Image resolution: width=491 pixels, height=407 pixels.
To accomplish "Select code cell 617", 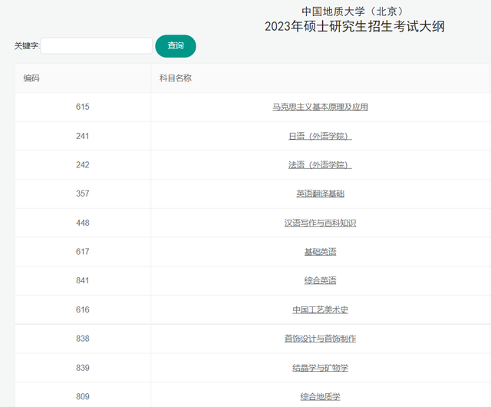I will pos(83,252).
